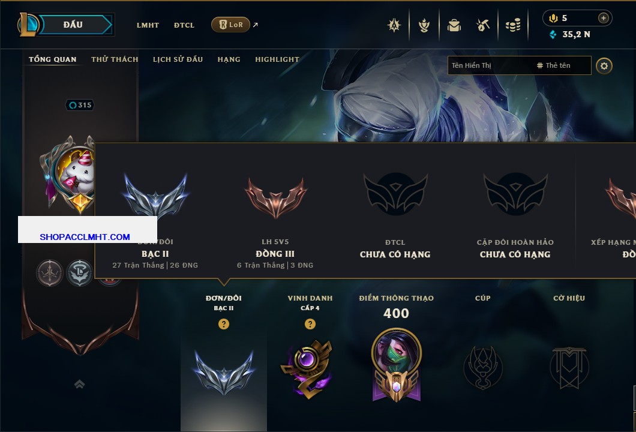Open the LỊCH SỬ ĐẤU tab

coord(178,59)
